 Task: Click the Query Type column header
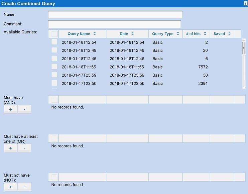coord(165,34)
